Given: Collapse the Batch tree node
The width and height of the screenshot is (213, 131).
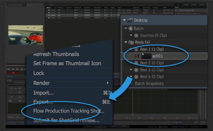Looking at the screenshot, I should point(126,28).
